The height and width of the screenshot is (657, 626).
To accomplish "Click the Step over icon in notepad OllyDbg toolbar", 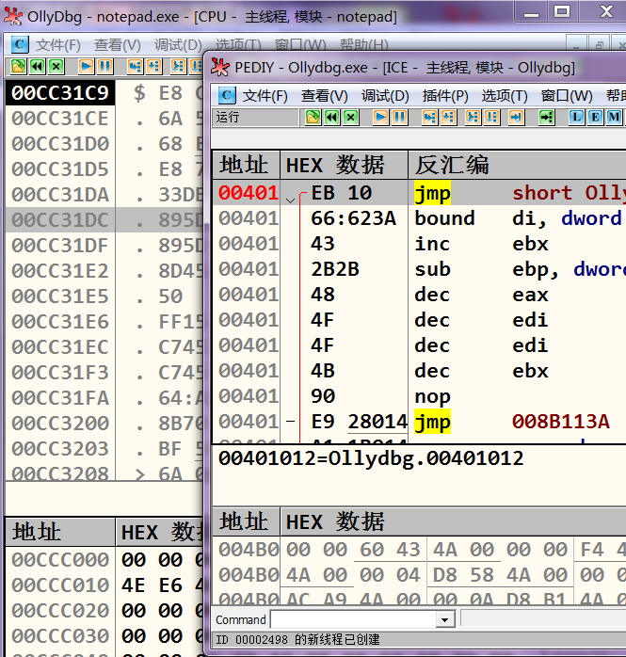I will (x=153, y=66).
